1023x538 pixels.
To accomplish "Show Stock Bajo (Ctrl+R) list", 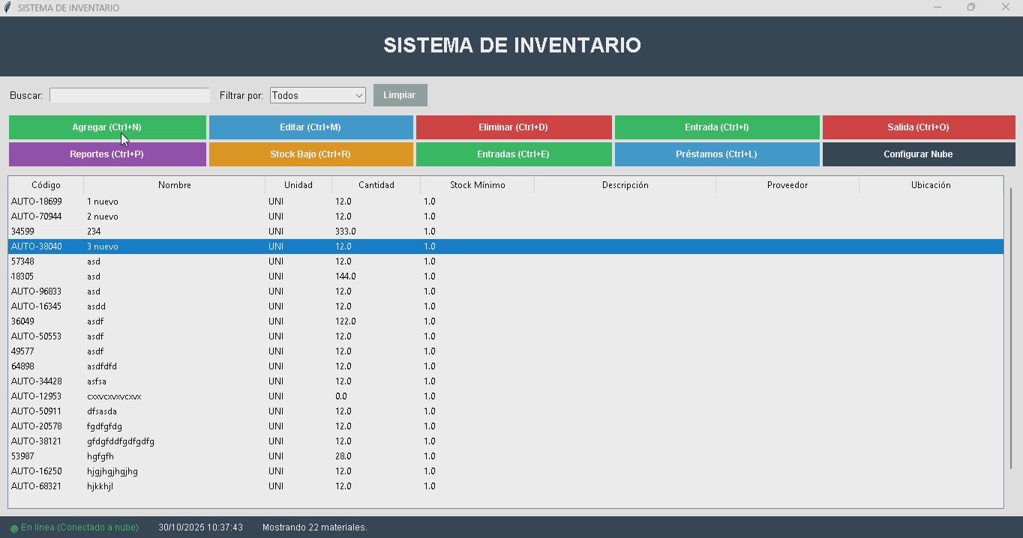I will [310, 154].
